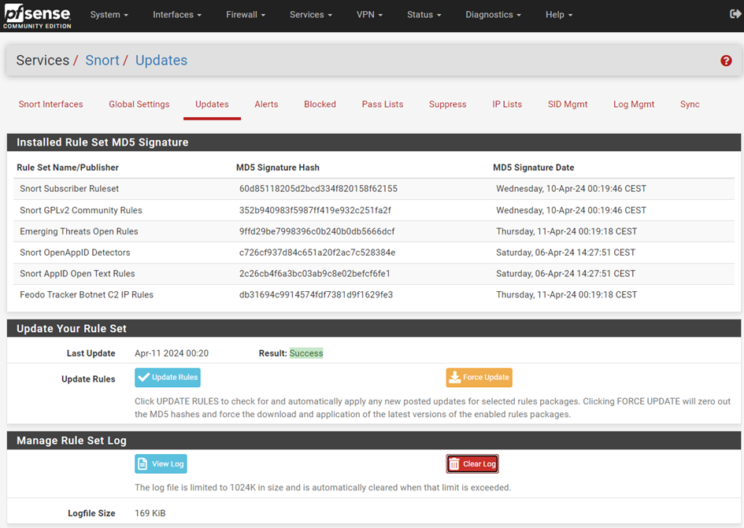The height and width of the screenshot is (528, 744).
Task: Follow the Updates breadcrumb link
Action: (x=161, y=61)
